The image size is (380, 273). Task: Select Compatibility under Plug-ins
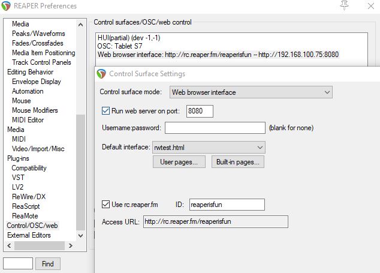click(x=29, y=168)
